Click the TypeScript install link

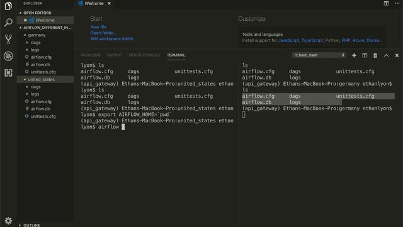[x=312, y=40]
